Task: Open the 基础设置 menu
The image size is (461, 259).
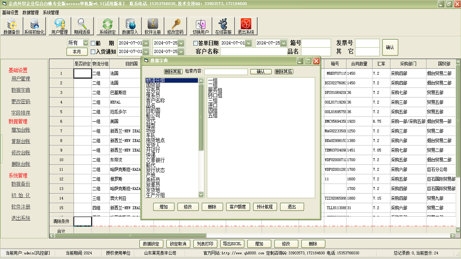Action: pos(10,13)
